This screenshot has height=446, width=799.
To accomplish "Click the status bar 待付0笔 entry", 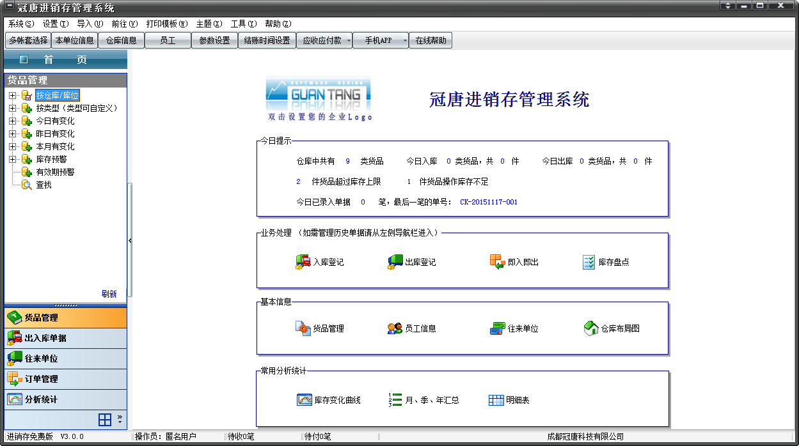I will coord(318,436).
